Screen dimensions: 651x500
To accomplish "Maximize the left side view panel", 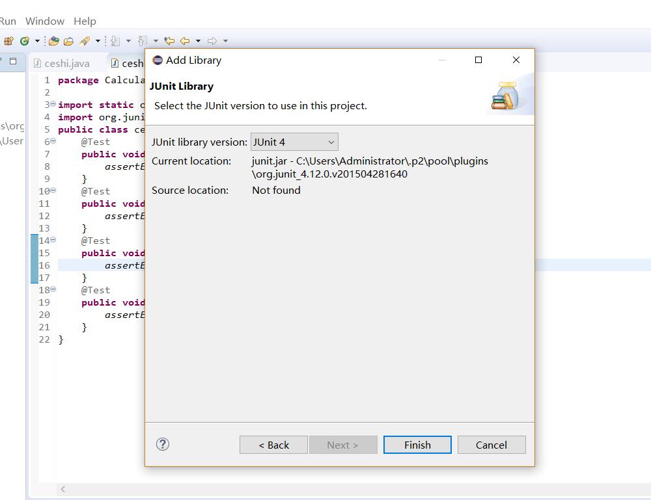I will tap(13, 61).
